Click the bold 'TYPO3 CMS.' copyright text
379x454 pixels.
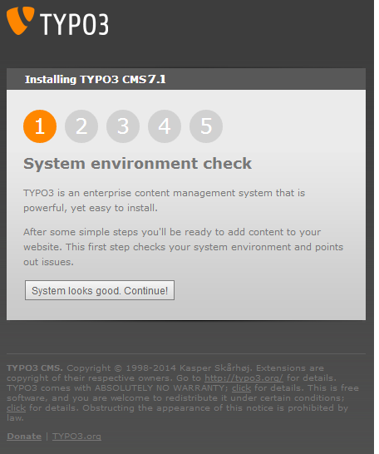[x=35, y=368]
